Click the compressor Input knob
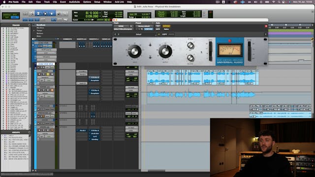The height and width of the screenshot is (177, 315). [x=134, y=51]
